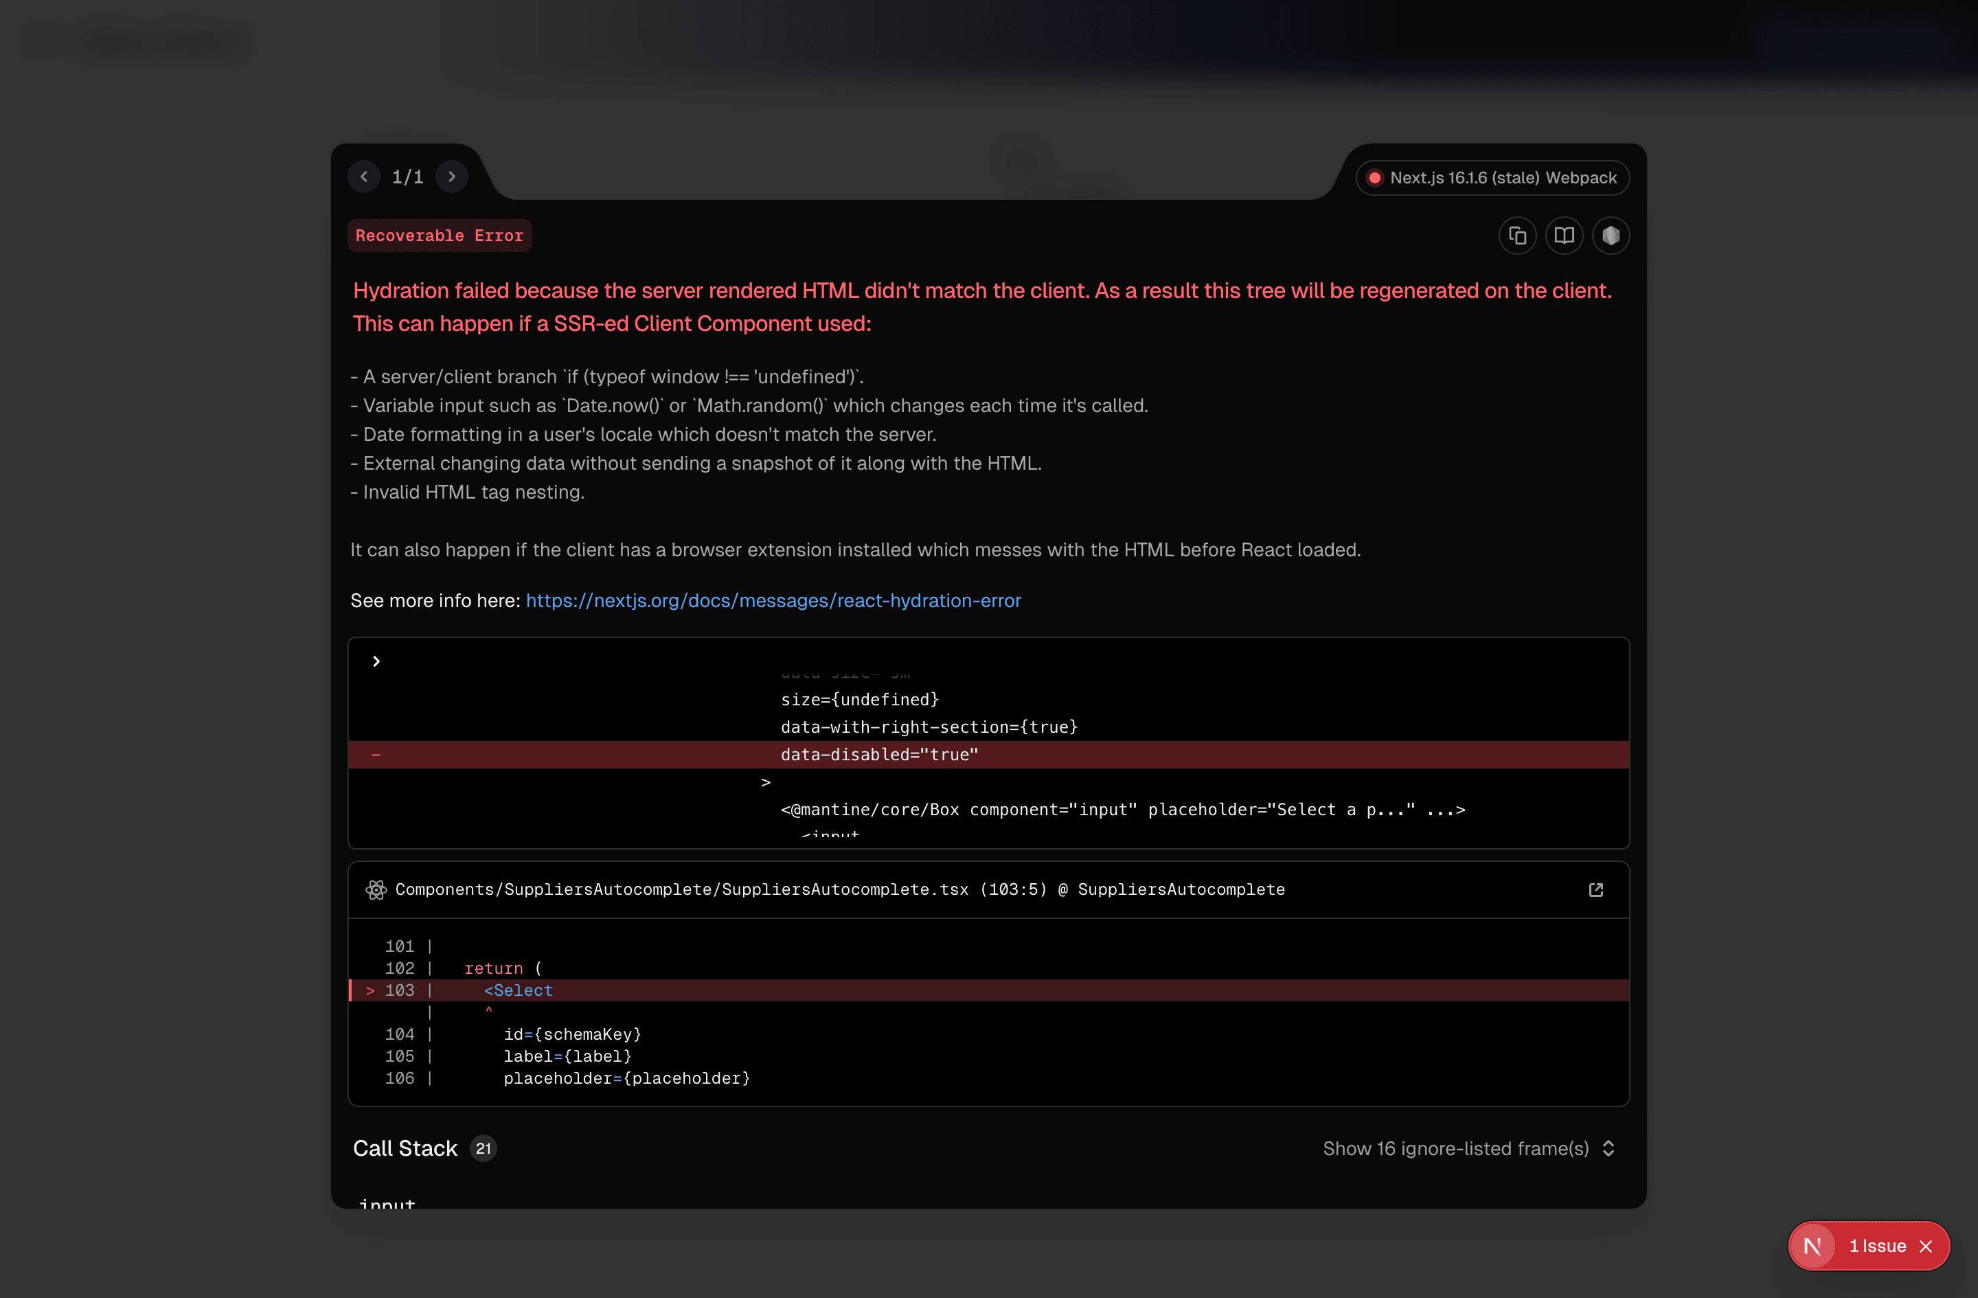Screen dimensions: 1978x1298
Task: Click the Next.js N logo in issue badge
Action: pos(1812,1246)
